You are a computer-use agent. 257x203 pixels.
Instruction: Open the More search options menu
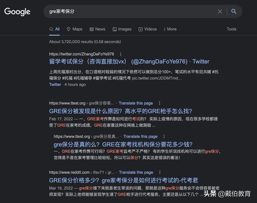pos(170,29)
